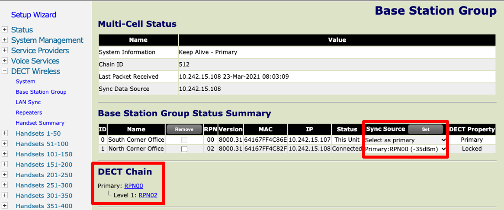Open the System Management menu item
Viewport: 504px width, 210px height.
[x=47, y=40]
